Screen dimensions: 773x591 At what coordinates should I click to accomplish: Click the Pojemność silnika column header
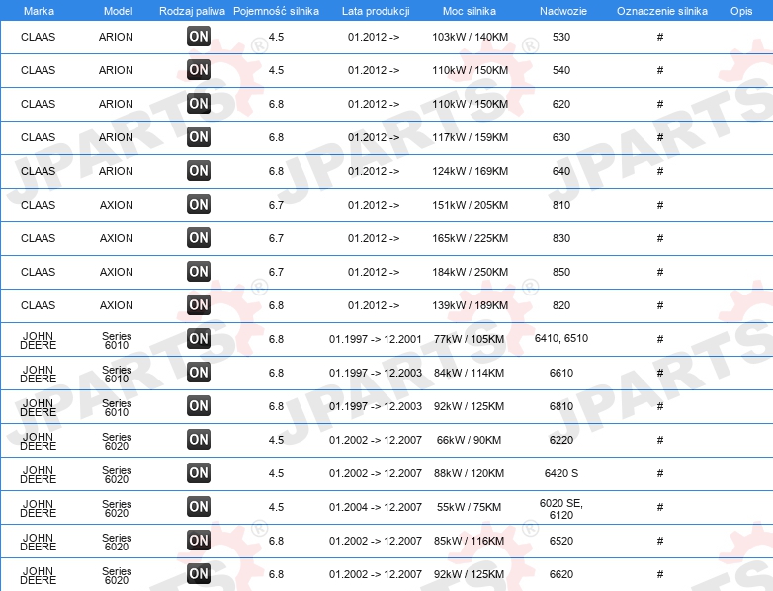(276, 11)
